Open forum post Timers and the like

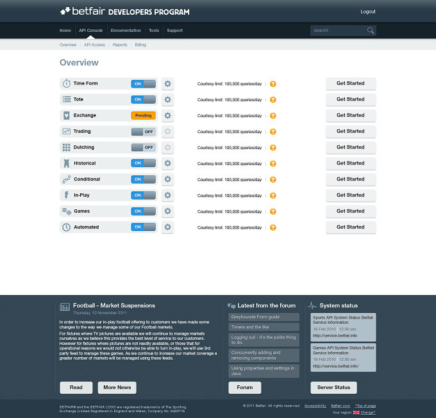tap(264, 327)
